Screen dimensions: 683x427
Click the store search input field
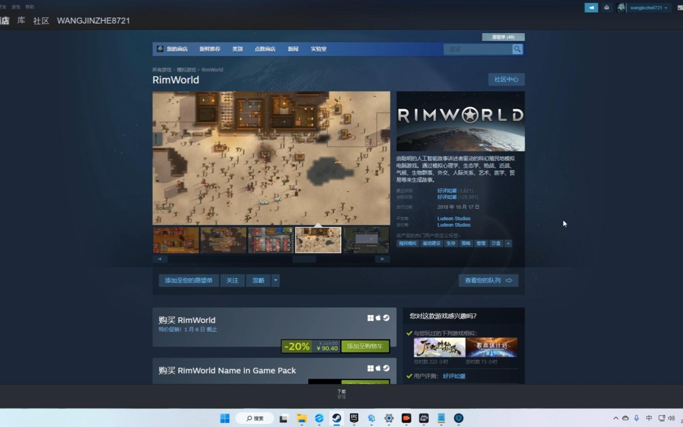(x=478, y=49)
